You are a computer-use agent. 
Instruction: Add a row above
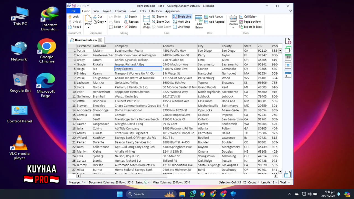(x=214, y=17)
